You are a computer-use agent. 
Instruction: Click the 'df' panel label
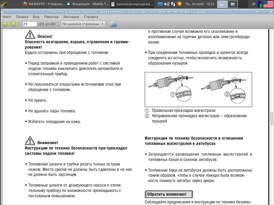coord(254,4)
